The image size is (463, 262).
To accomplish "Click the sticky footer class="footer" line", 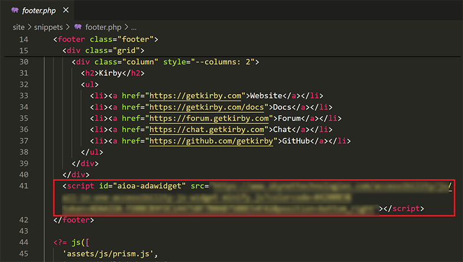I will (105, 39).
